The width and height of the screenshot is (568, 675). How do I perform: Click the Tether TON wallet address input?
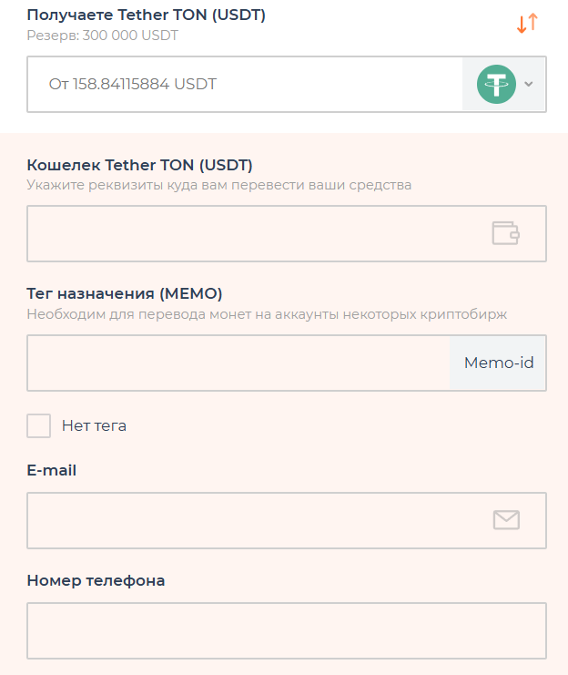tap(255, 233)
